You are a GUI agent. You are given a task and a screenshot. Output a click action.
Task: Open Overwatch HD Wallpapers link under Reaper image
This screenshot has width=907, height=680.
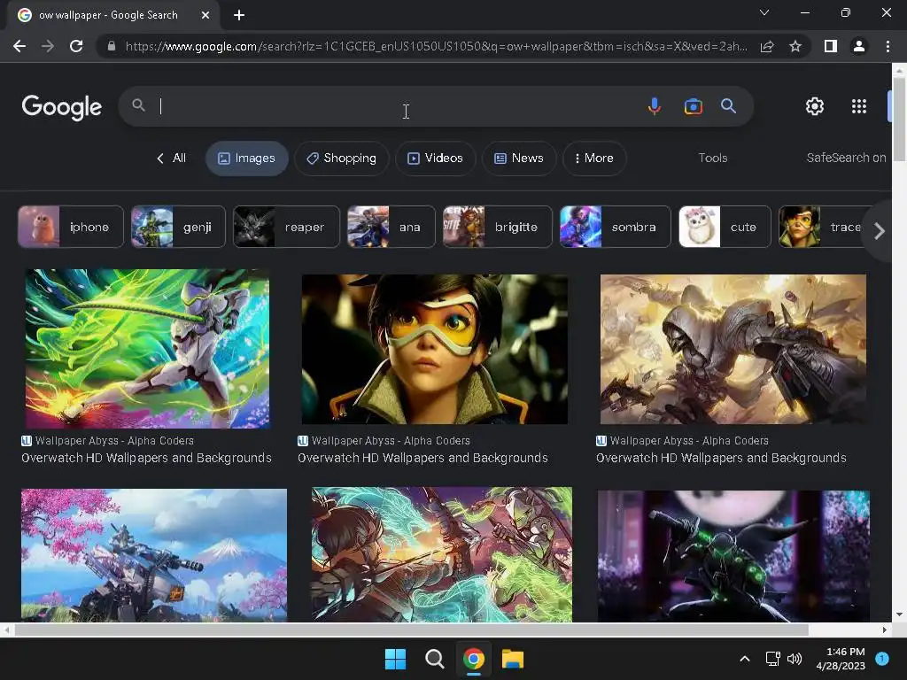(721, 458)
